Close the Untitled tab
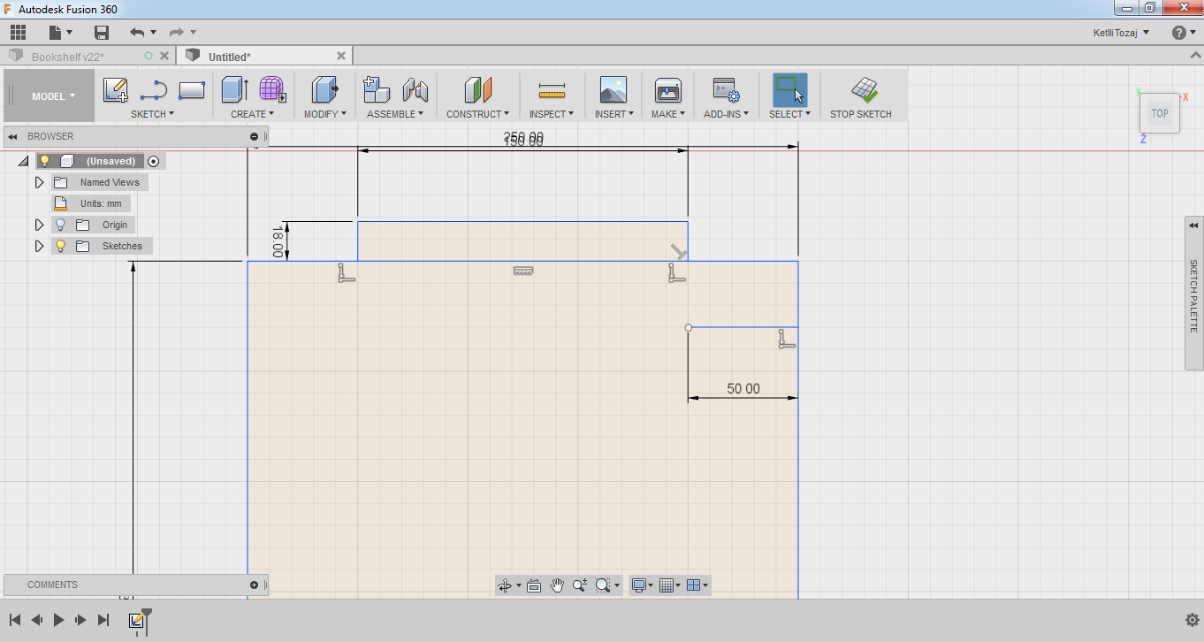1204x642 pixels. click(x=341, y=56)
